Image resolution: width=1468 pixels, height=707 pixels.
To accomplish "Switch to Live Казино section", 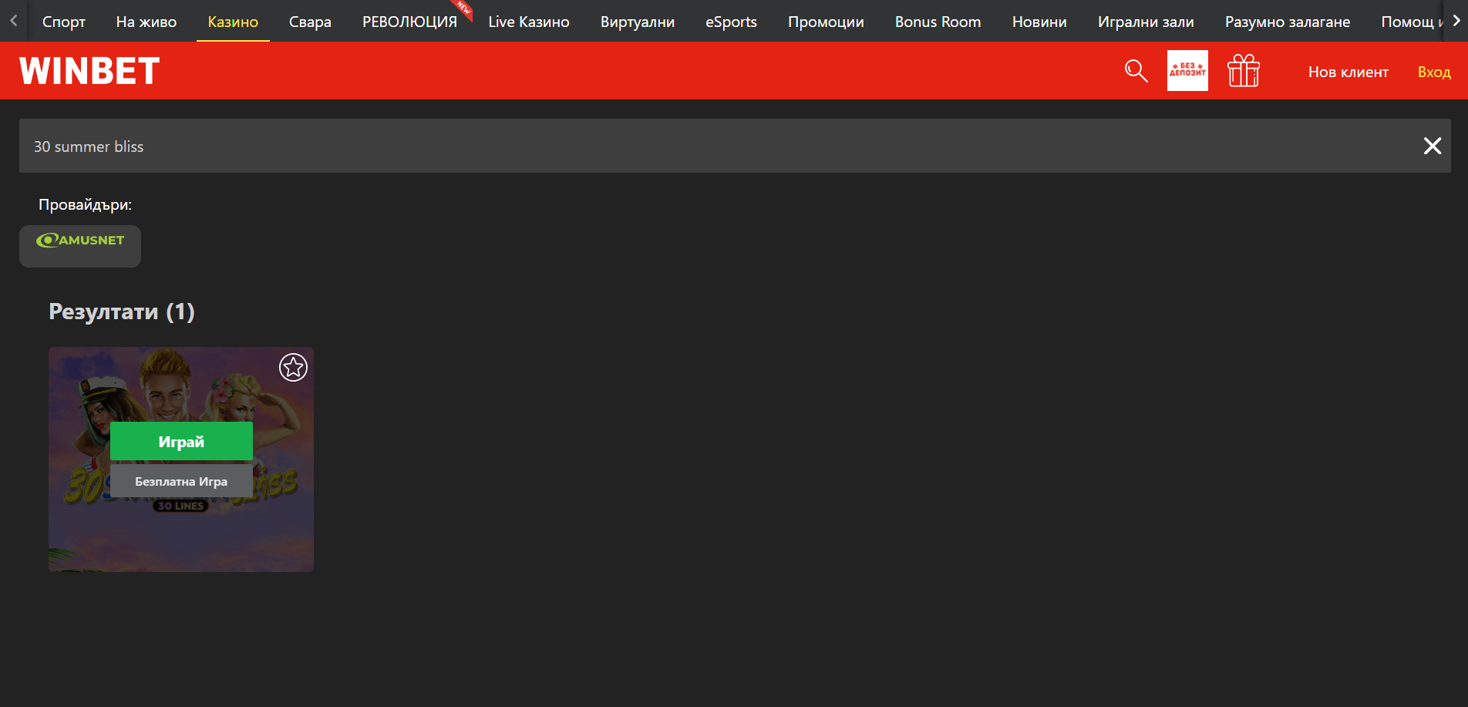I will [529, 22].
